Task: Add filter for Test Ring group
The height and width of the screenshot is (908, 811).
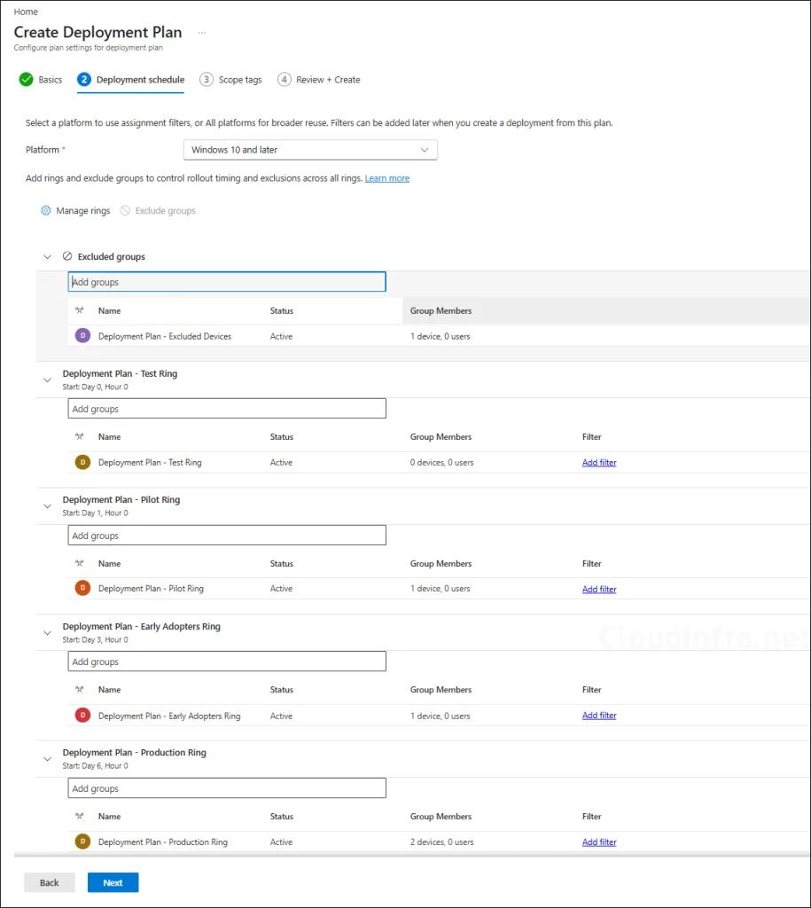Action: (599, 463)
